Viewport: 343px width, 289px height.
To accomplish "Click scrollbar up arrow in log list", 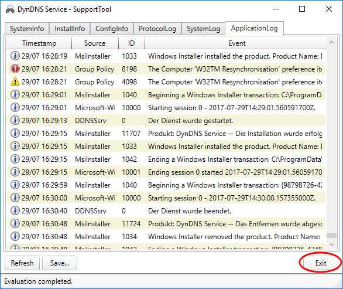I will 331,42.
